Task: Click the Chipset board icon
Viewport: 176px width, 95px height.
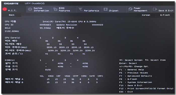Action: point(106,9)
